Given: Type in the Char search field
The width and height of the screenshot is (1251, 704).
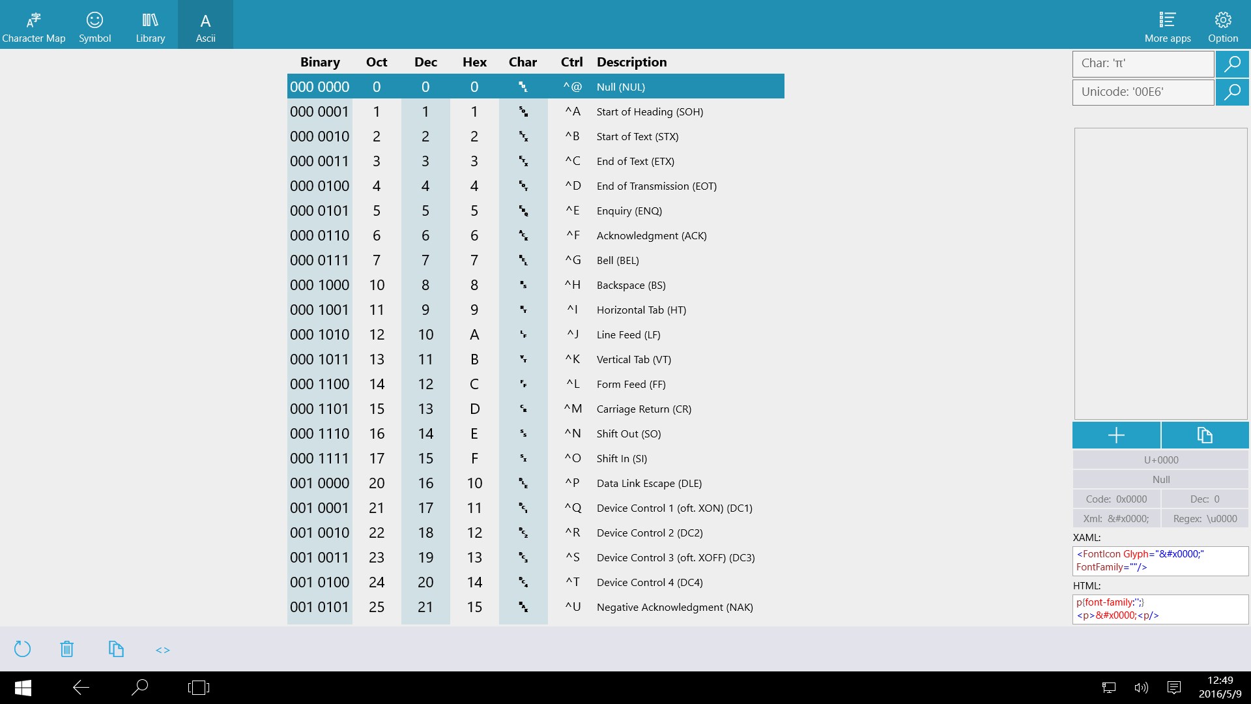Looking at the screenshot, I should pos(1143,64).
